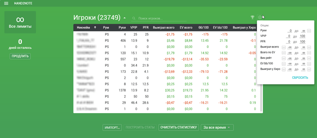
Task: Click the PFR maximum 100 field
Action: point(302,42)
